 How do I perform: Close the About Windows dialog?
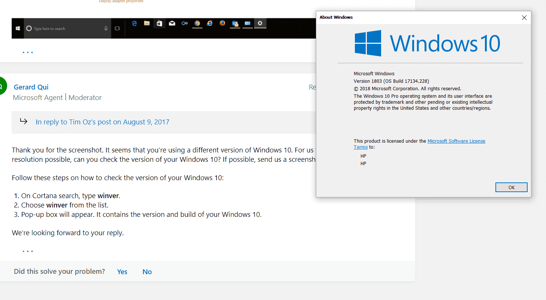(524, 18)
